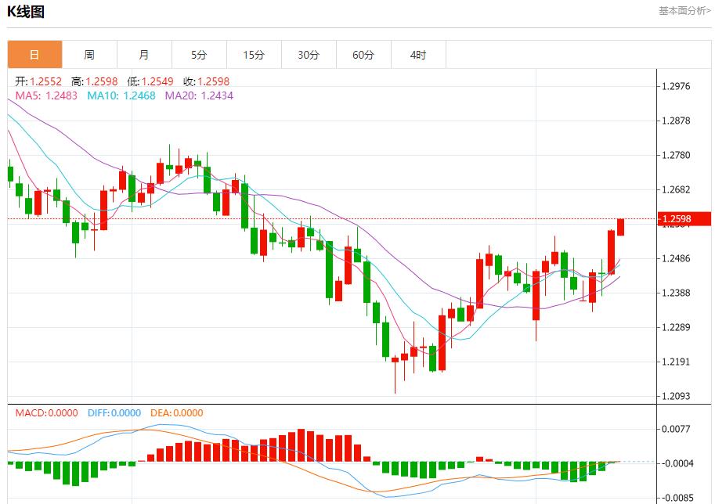This screenshot has width=715, height=504.
Task: Open the 4时 four-hour tab
Action: [418, 55]
